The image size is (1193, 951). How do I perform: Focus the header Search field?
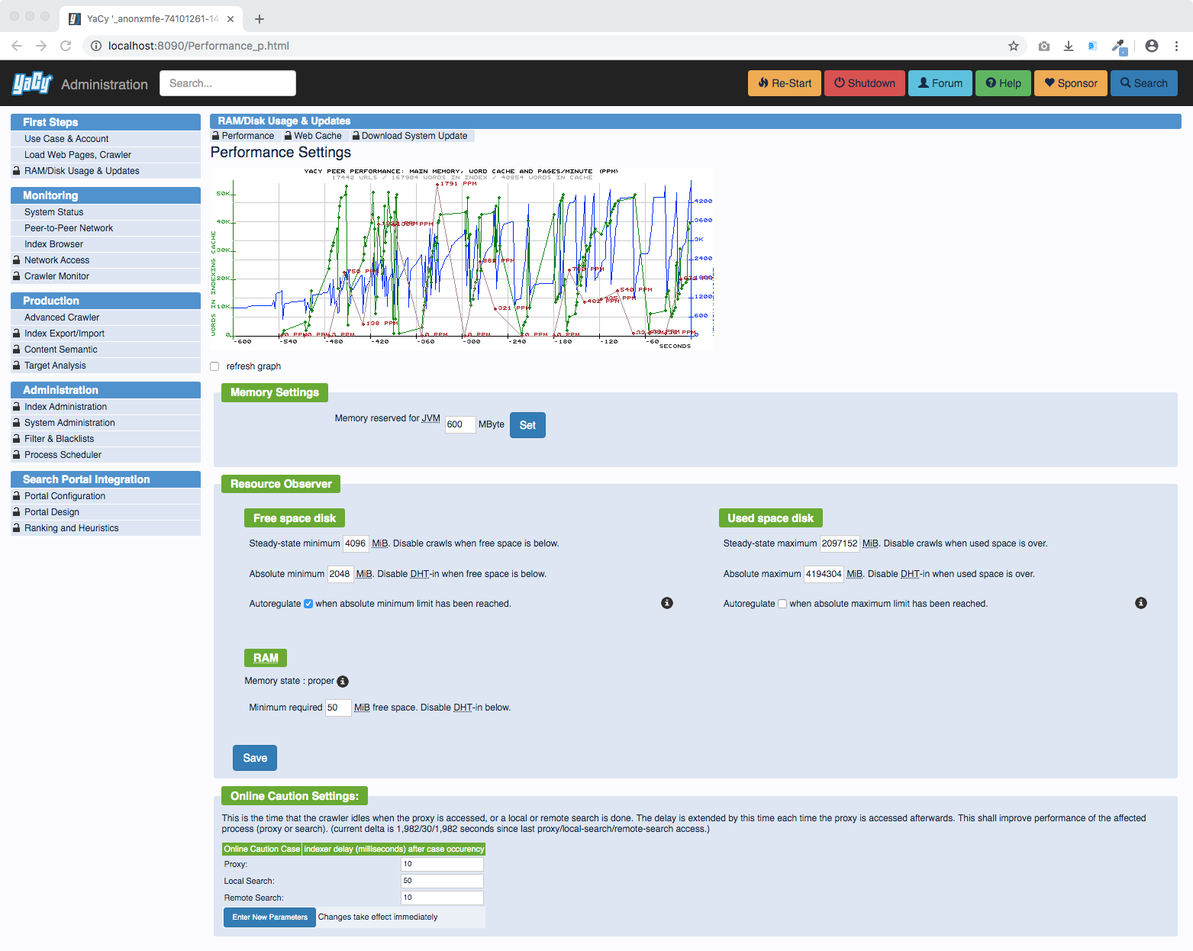[x=227, y=83]
